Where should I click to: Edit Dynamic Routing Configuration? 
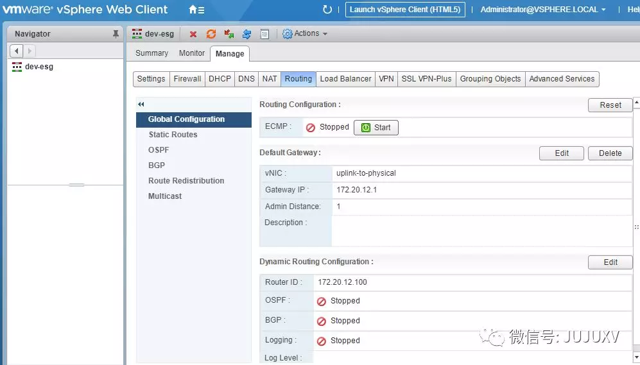610,262
